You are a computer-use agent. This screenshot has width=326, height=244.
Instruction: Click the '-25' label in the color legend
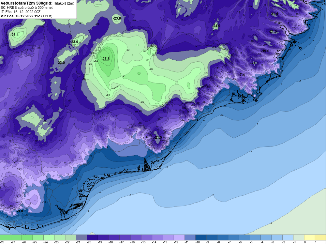(35, 242)
